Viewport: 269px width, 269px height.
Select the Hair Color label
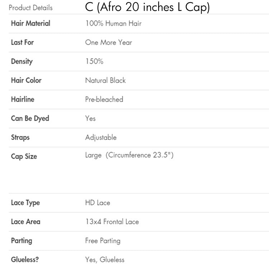[x=26, y=80]
